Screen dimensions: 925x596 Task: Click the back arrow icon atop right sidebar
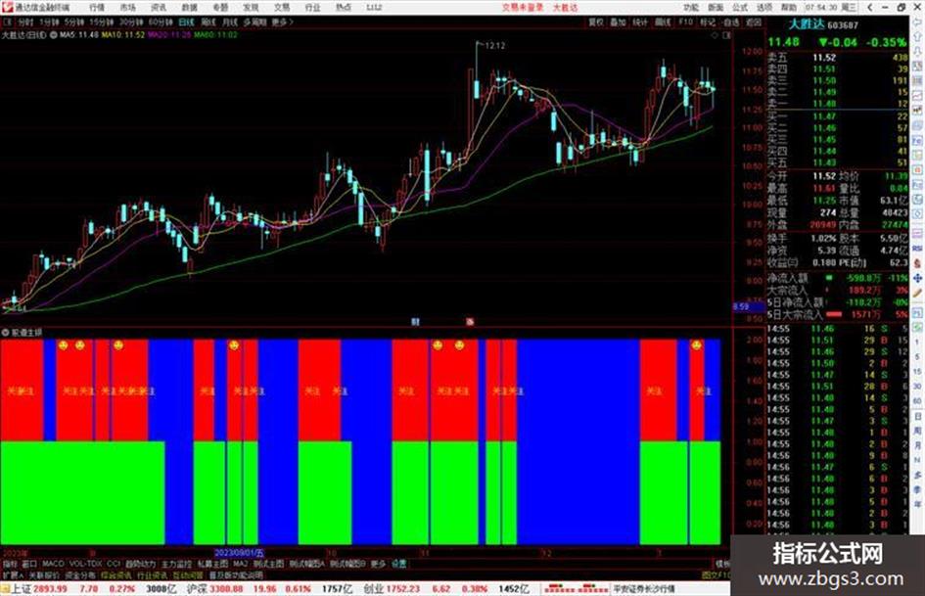click(x=918, y=22)
